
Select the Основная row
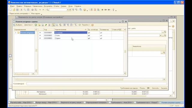(81, 33)
